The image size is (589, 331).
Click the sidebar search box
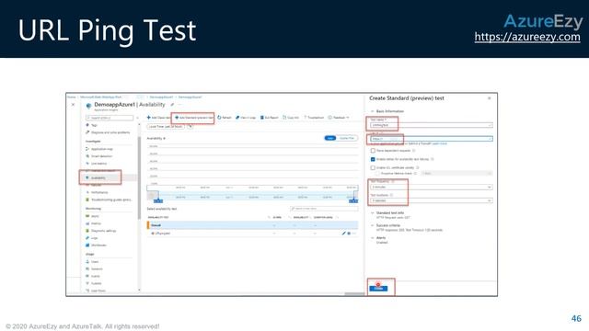(x=110, y=118)
